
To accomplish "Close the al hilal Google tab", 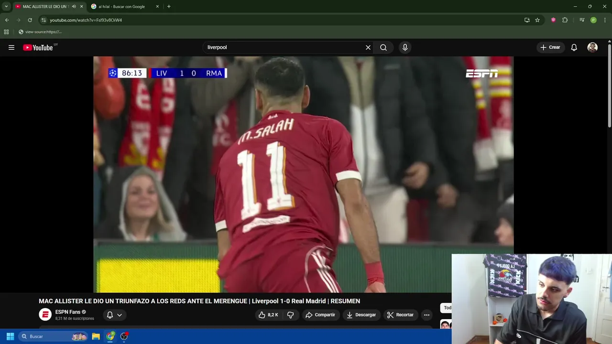I will coord(157,7).
